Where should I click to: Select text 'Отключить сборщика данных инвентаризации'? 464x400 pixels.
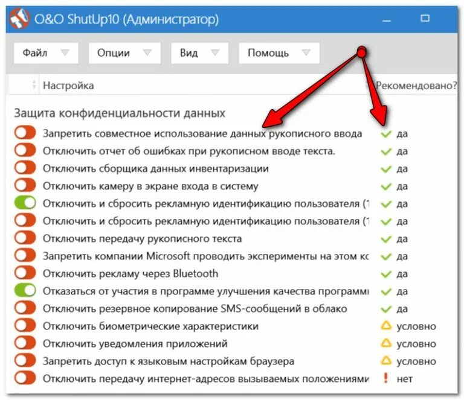tap(156, 169)
